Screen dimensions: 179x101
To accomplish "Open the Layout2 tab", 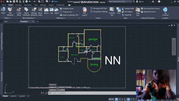I will point(22,96).
